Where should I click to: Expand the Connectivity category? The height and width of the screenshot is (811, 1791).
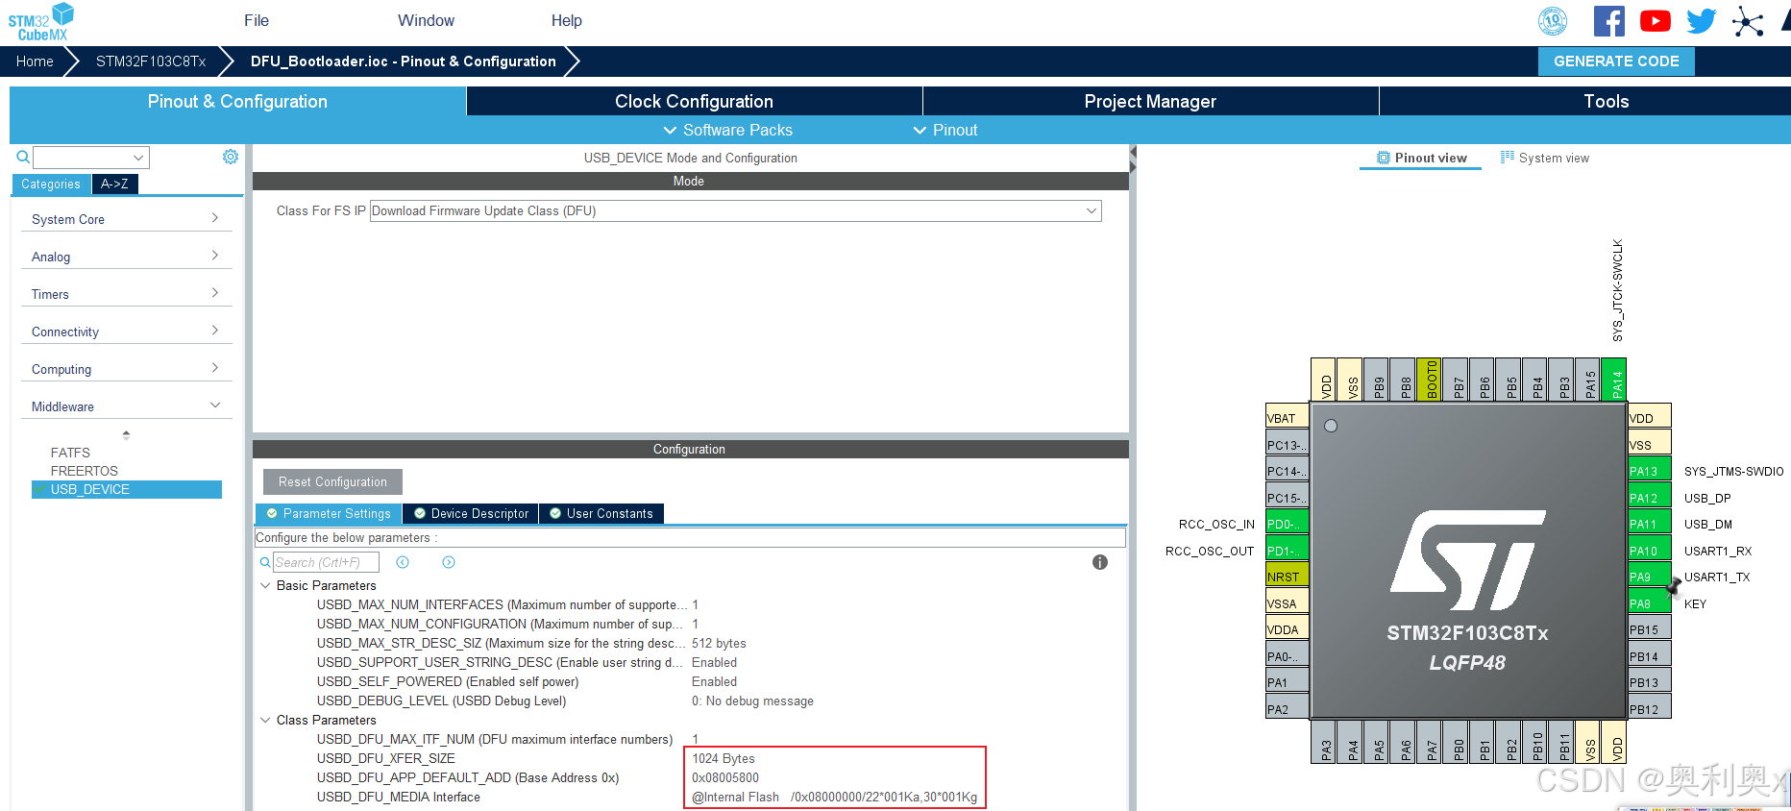126,332
